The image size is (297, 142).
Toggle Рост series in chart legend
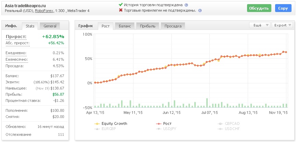[164, 123]
